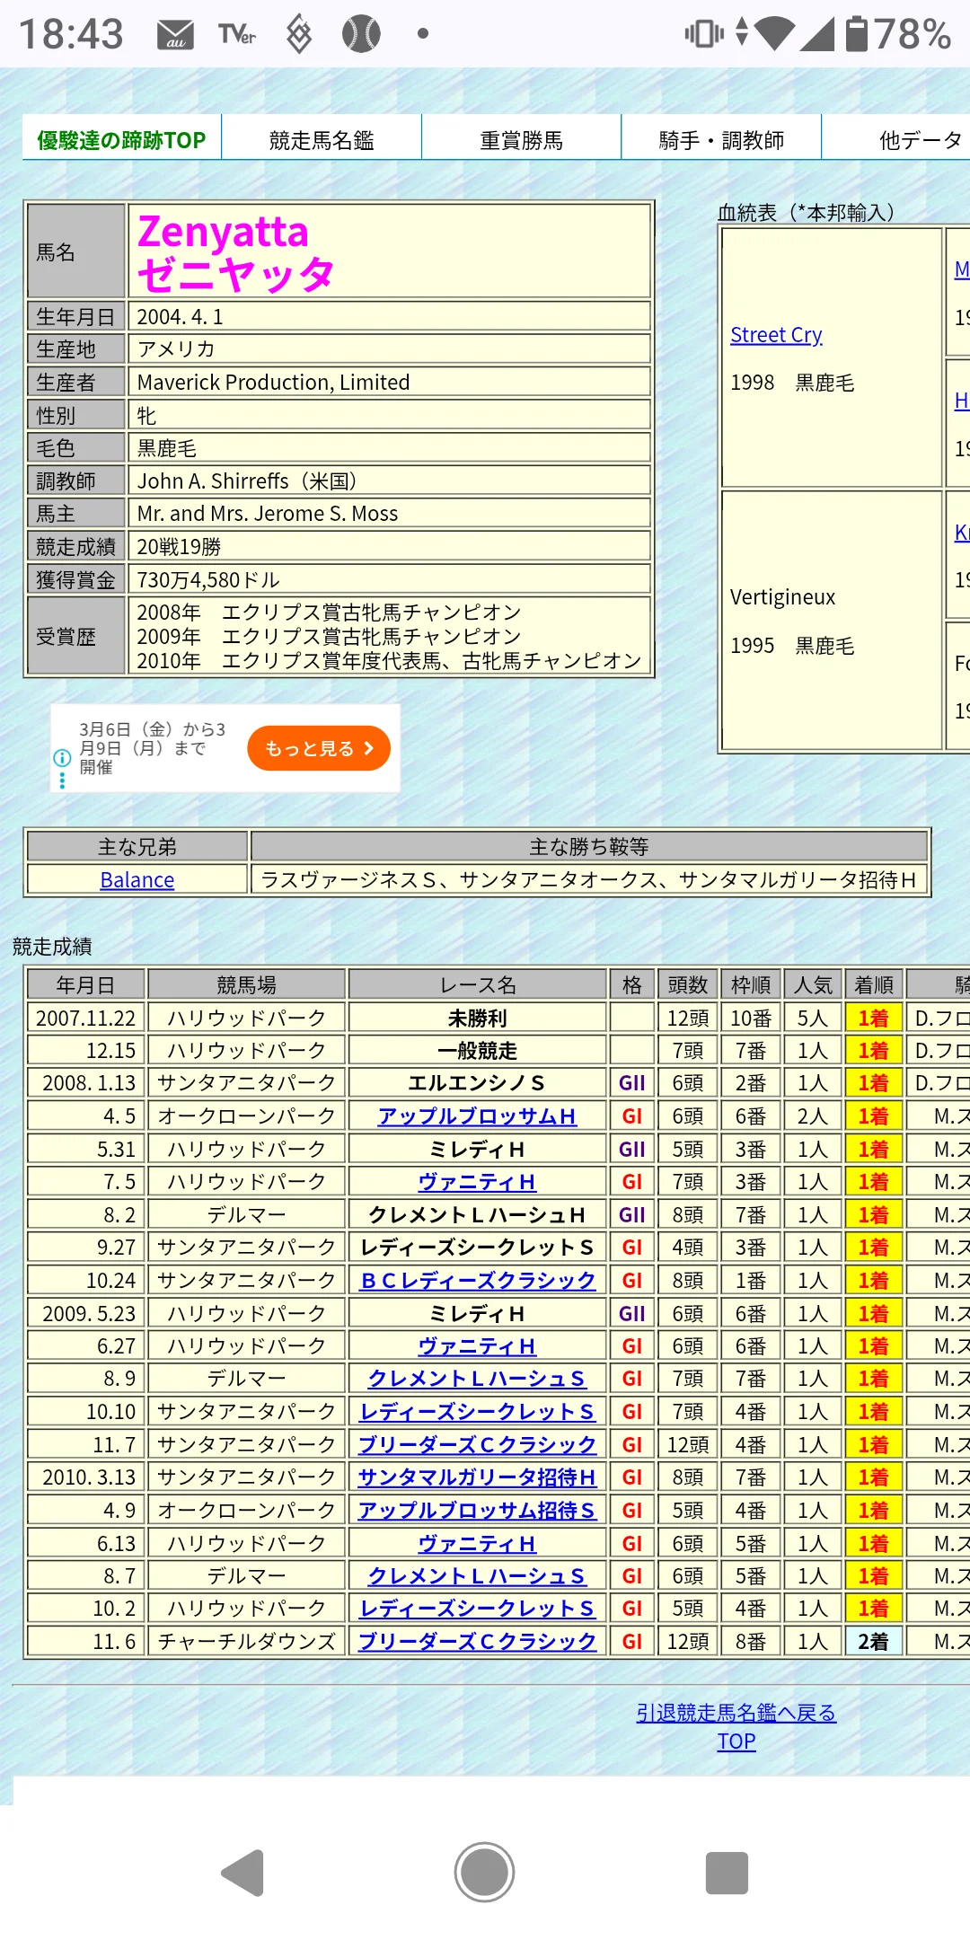Tap the Android back navigation button
970x1940 pixels.
coord(243,1873)
